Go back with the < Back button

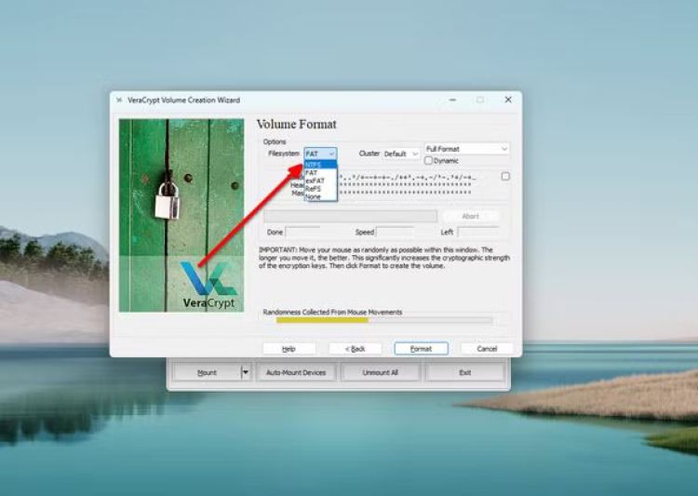355,348
